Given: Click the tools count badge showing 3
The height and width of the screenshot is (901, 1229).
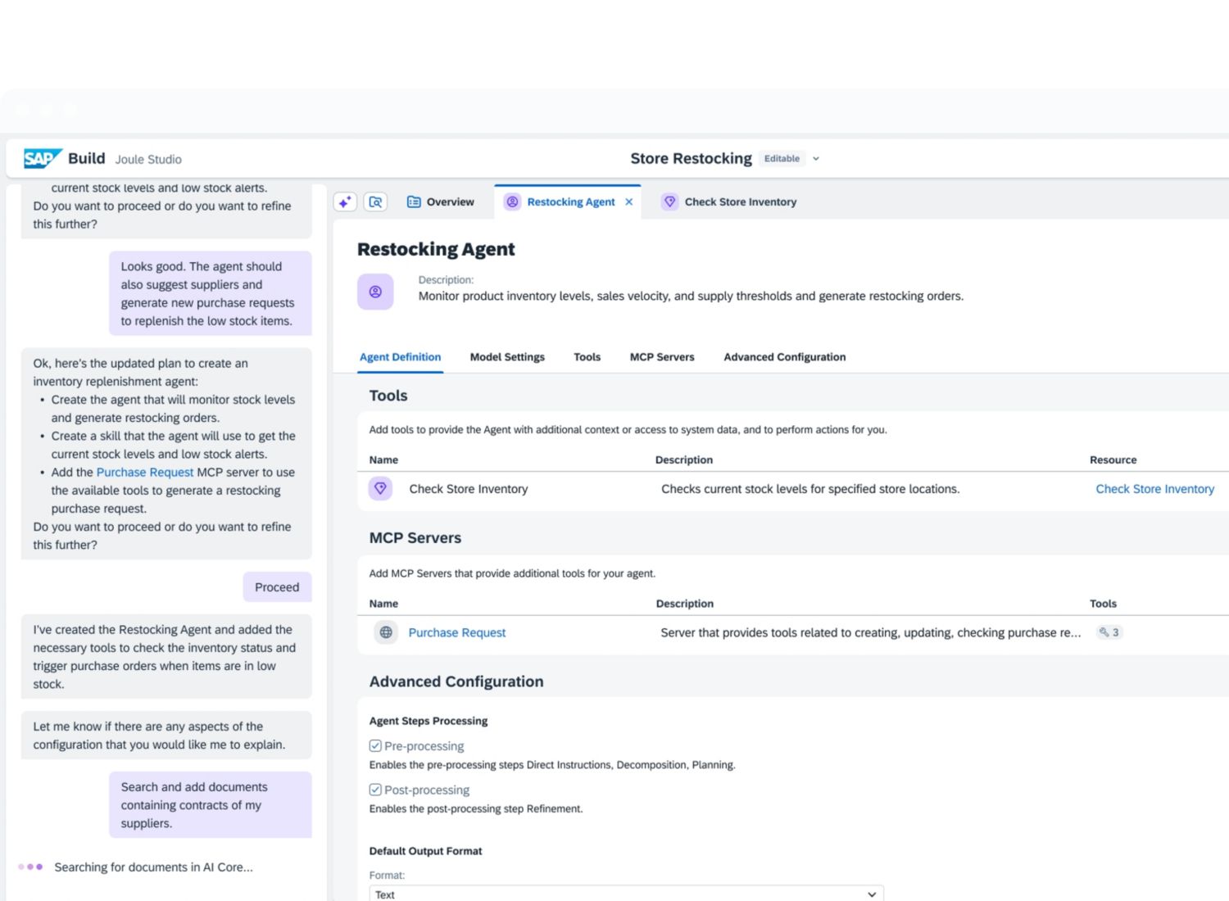Looking at the screenshot, I should click(x=1109, y=632).
